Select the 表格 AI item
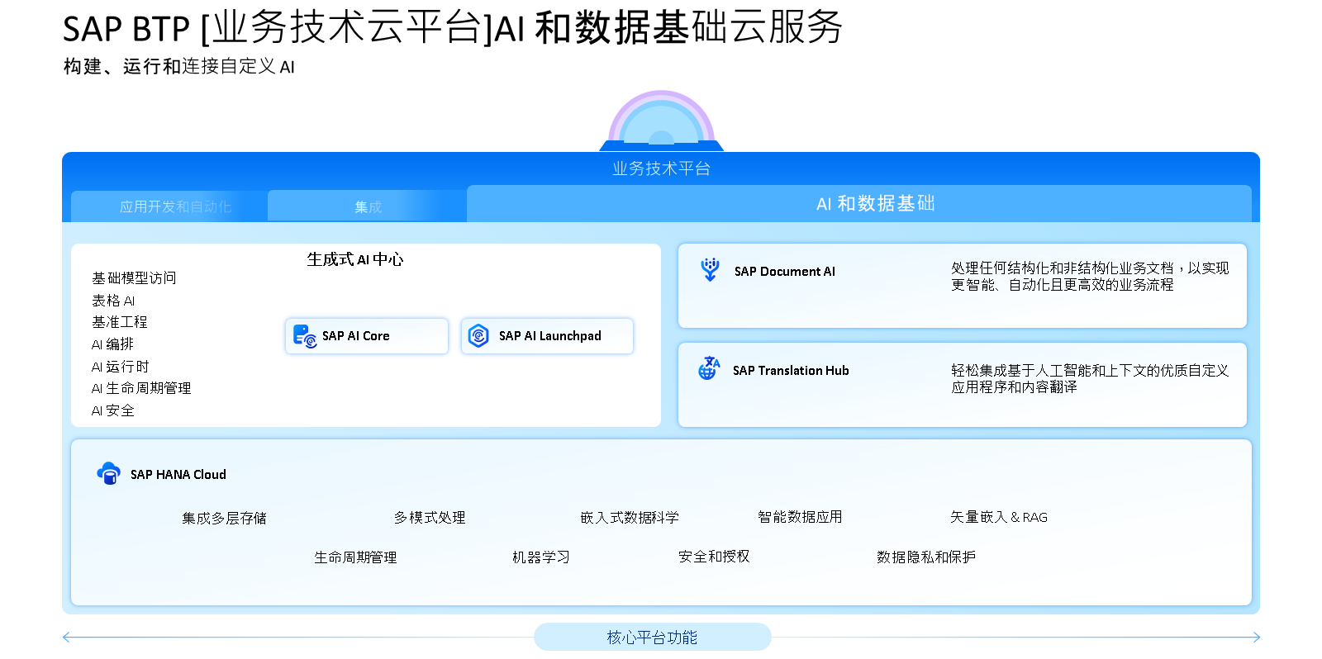 point(113,301)
